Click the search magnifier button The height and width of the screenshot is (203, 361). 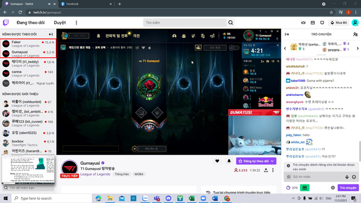click(x=231, y=23)
